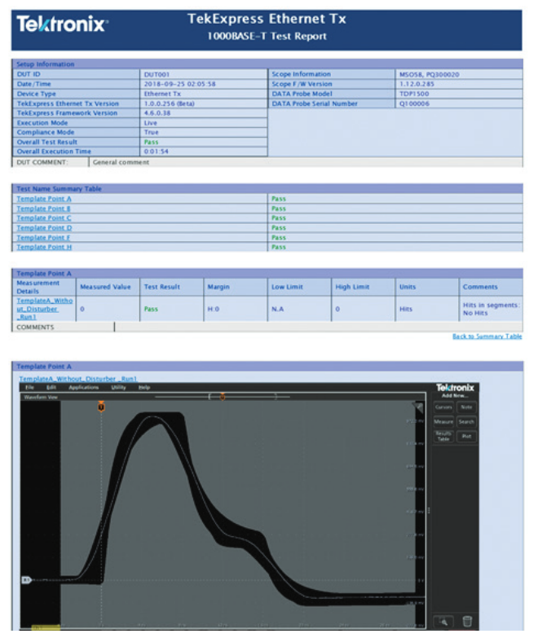This screenshot has height=638, width=533.
Task: Open the Utility menu
Action: (119, 387)
